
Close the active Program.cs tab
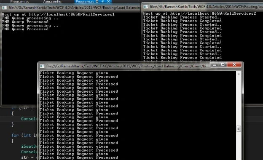coord(108,1)
